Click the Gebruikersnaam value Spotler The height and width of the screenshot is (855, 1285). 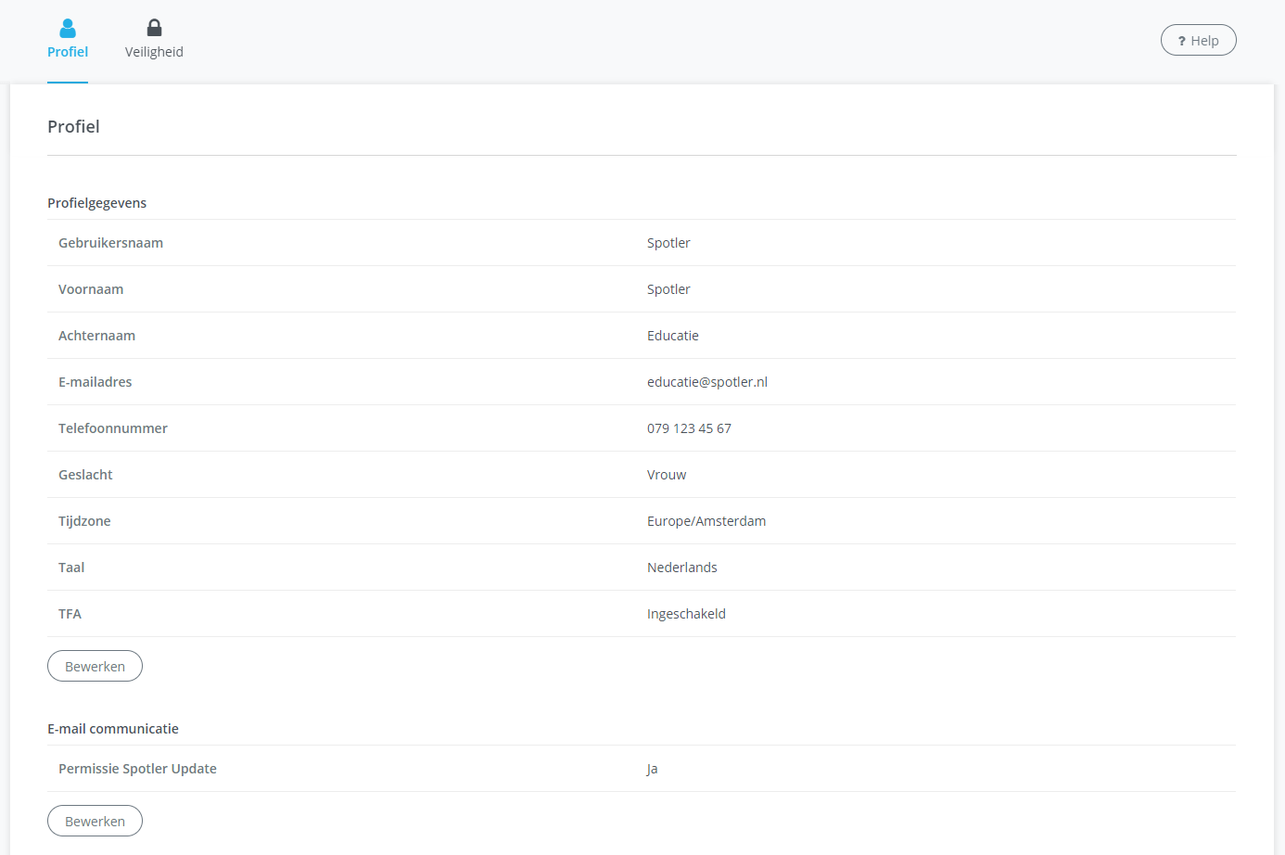[668, 243]
